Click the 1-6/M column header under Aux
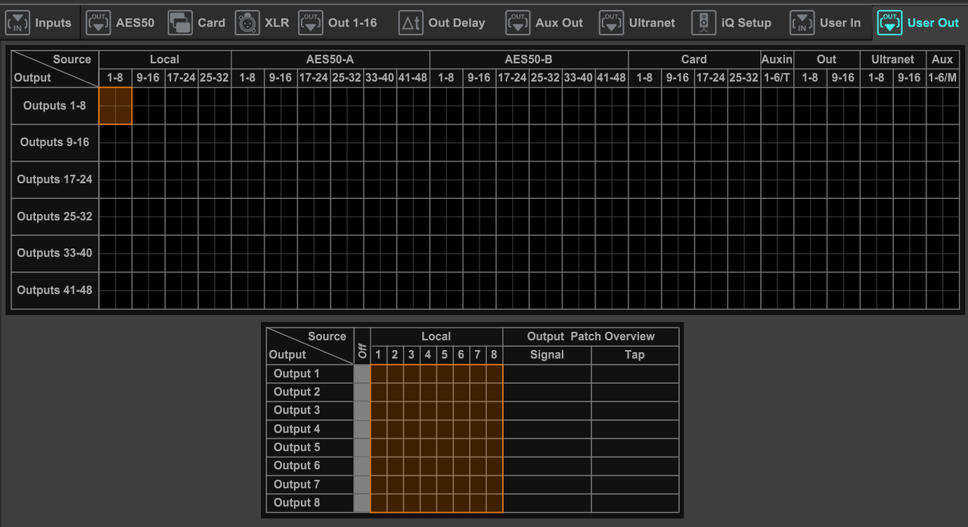The width and height of the screenshot is (968, 527). pyautogui.click(x=942, y=78)
